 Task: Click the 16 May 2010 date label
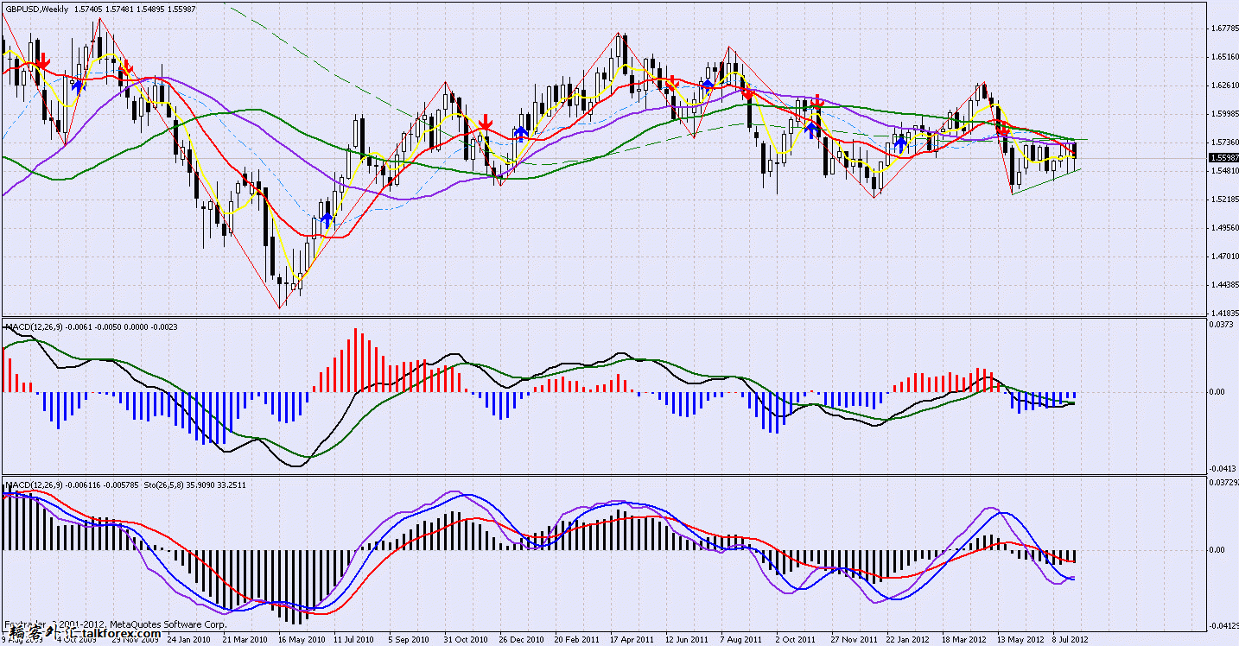pos(301,639)
